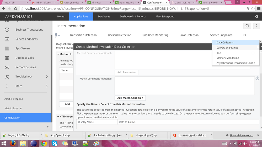Collapse the sidebar with the left arrow
This screenshot has width=262, height=147.
[x=48, y=127]
